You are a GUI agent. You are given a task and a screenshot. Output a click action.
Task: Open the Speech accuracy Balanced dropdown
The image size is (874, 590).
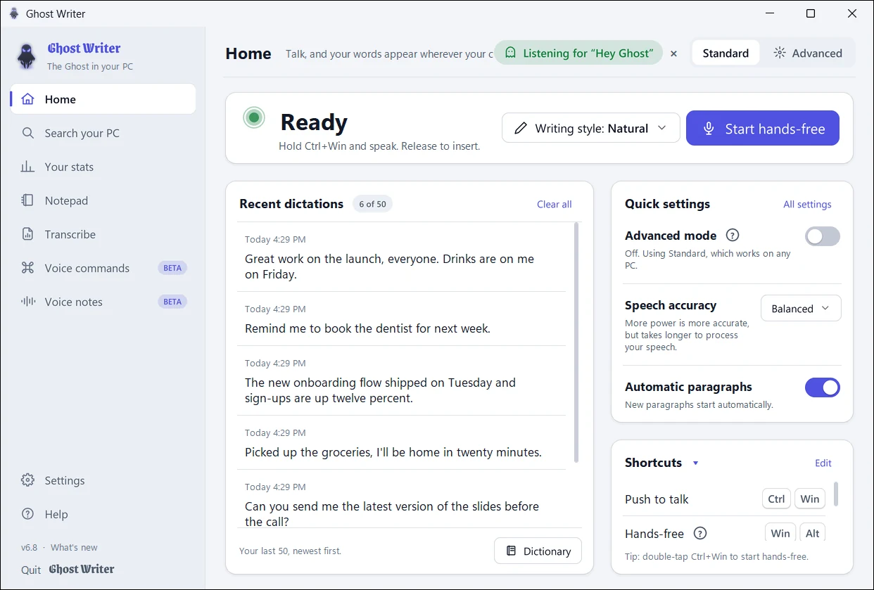(x=801, y=308)
